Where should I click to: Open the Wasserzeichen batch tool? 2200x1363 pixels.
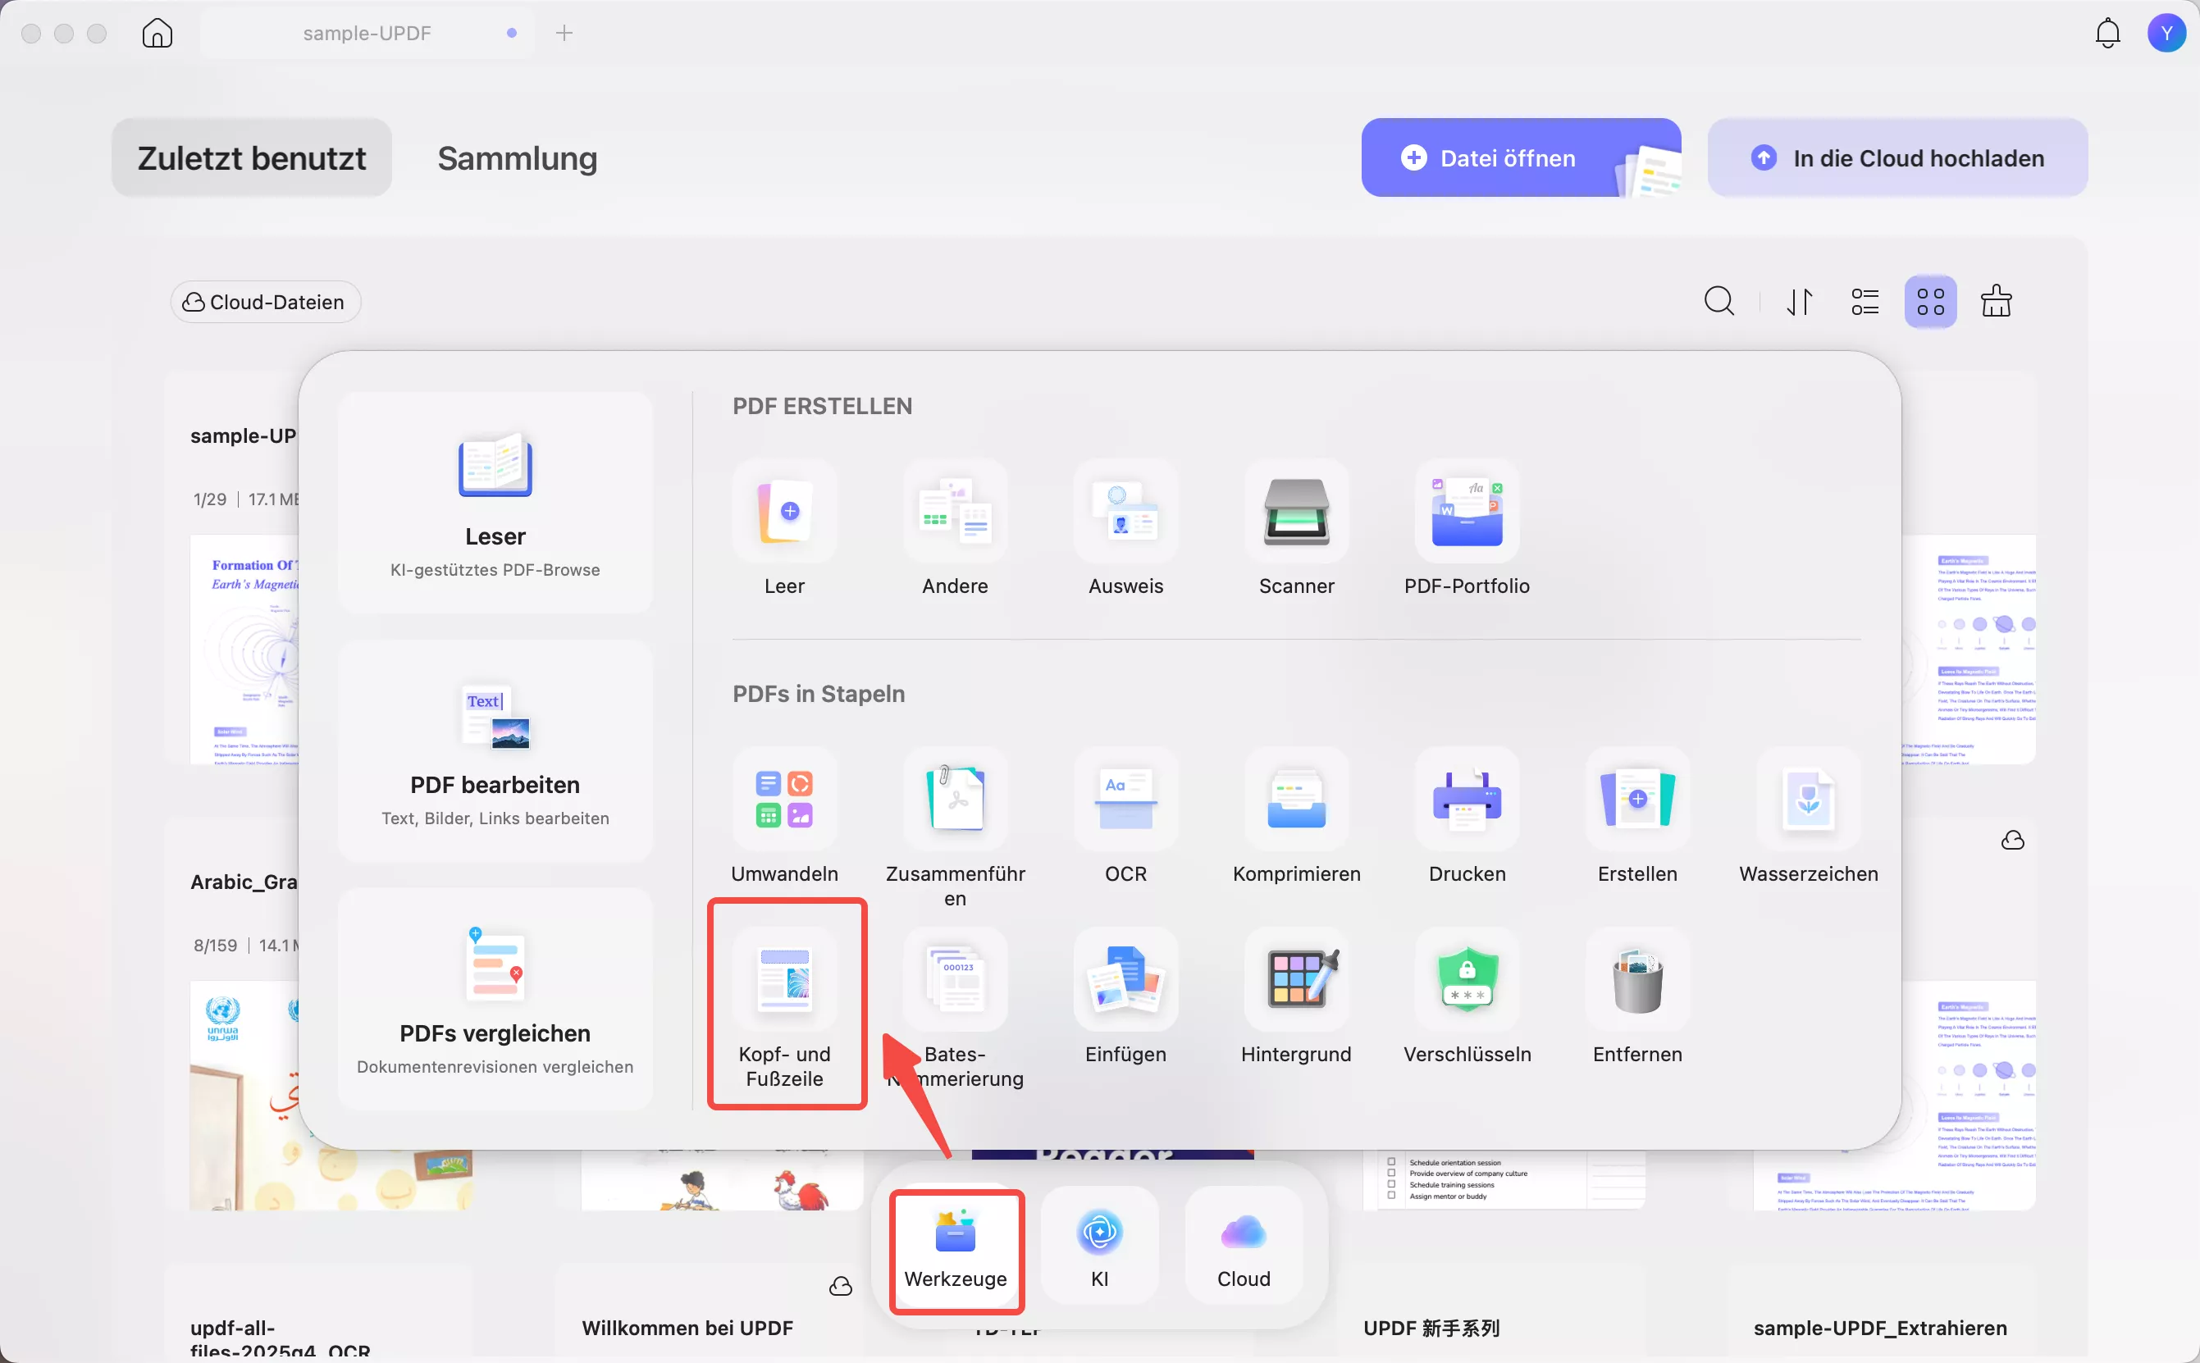pos(1808,800)
